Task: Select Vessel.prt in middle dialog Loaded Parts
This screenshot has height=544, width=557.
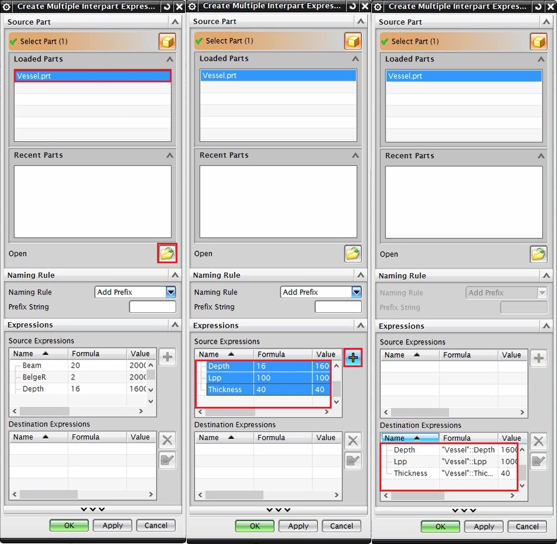Action: point(278,76)
